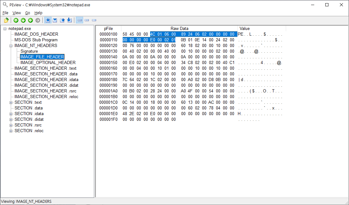349x205 pixels.
Task: Open the Help menu
Action: [38, 13]
